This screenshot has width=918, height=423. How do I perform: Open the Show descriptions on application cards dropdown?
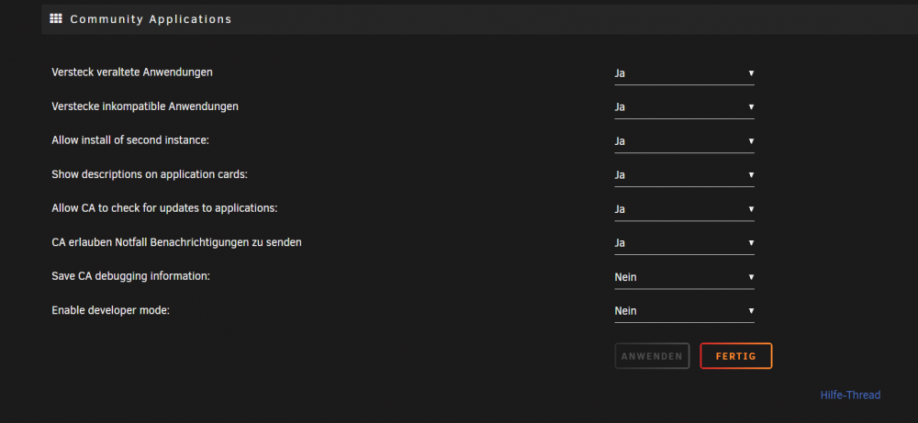pos(684,175)
